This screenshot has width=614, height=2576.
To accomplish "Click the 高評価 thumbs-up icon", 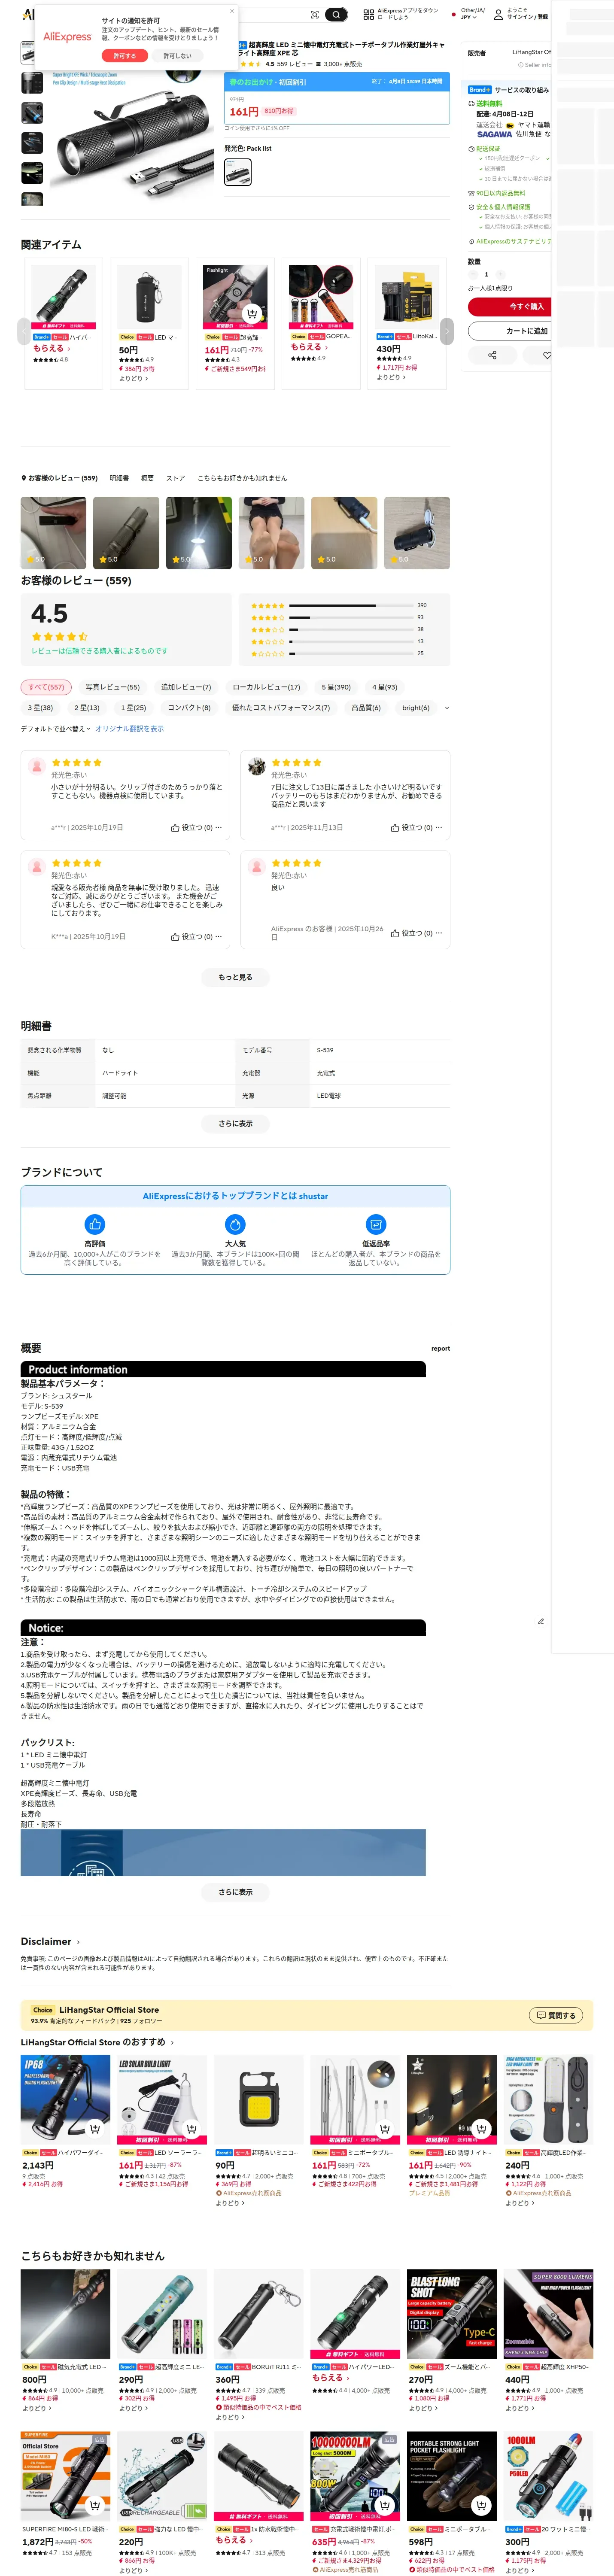I will tap(94, 1224).
